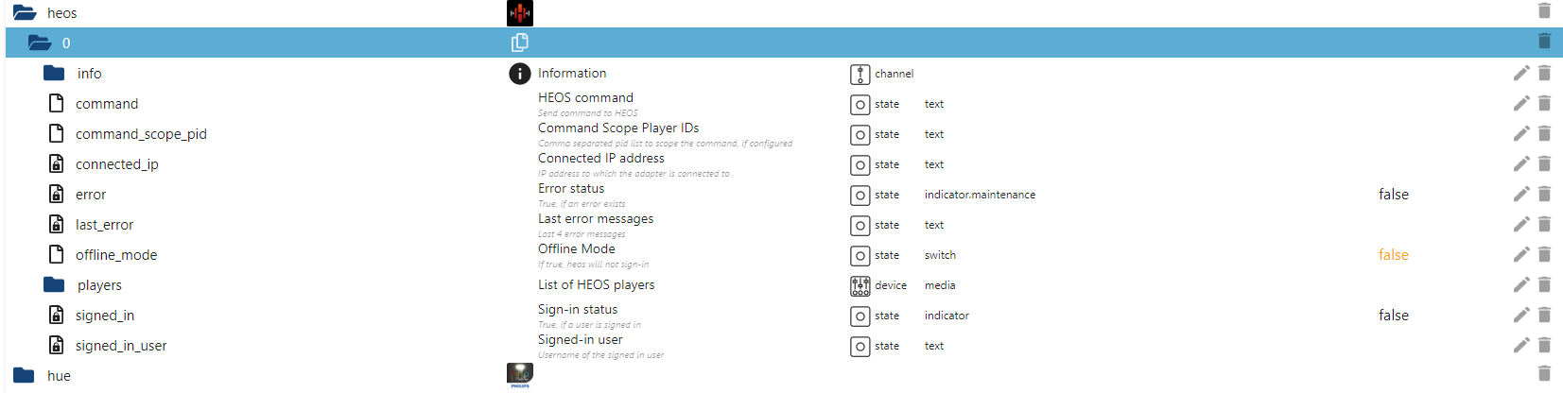
Task: Delete the heos adapter with trash icon
Action: click(1544, 10)
